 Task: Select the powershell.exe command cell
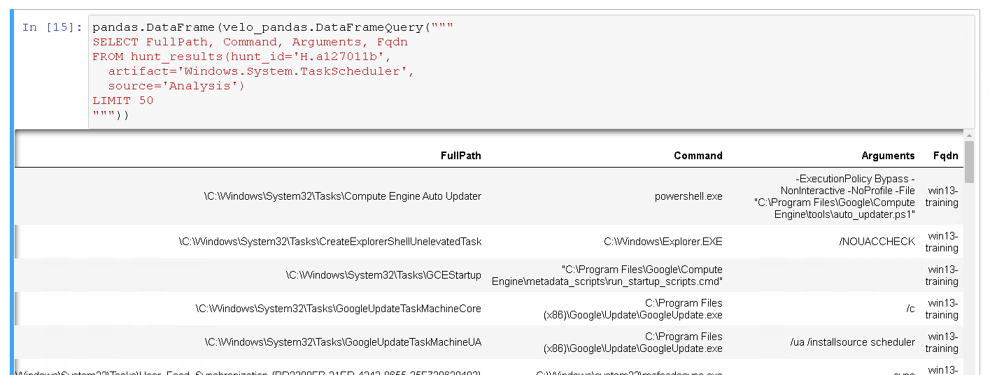click(688, 196)
